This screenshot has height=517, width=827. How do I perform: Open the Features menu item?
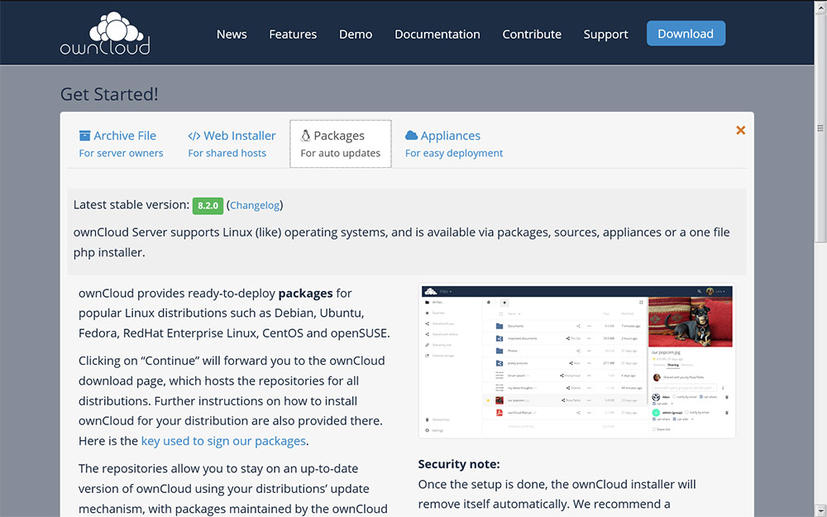point(293,34)
